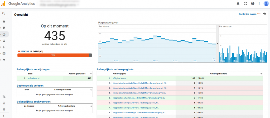This screenshot has width=270, height=118.
Task: Open the Google apps grid
Action: click(245, 4)
